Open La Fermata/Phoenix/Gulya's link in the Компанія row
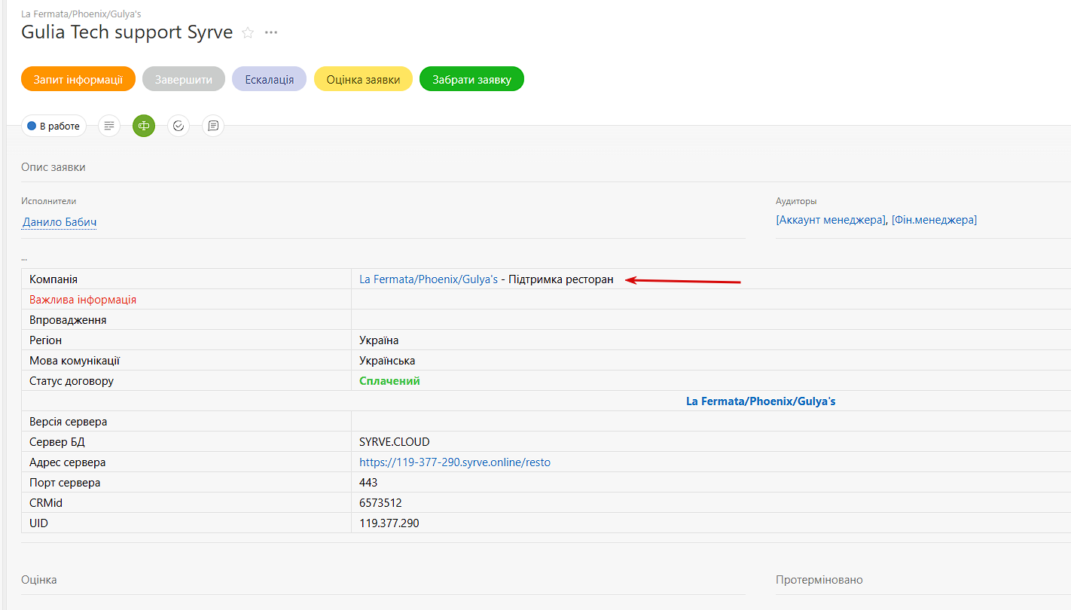The width and height of the screenshot is (1071, 610). click(x=429, y=279)
